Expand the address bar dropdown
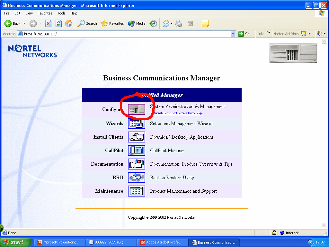Viewport: 329px width, 247px height. 233,34
